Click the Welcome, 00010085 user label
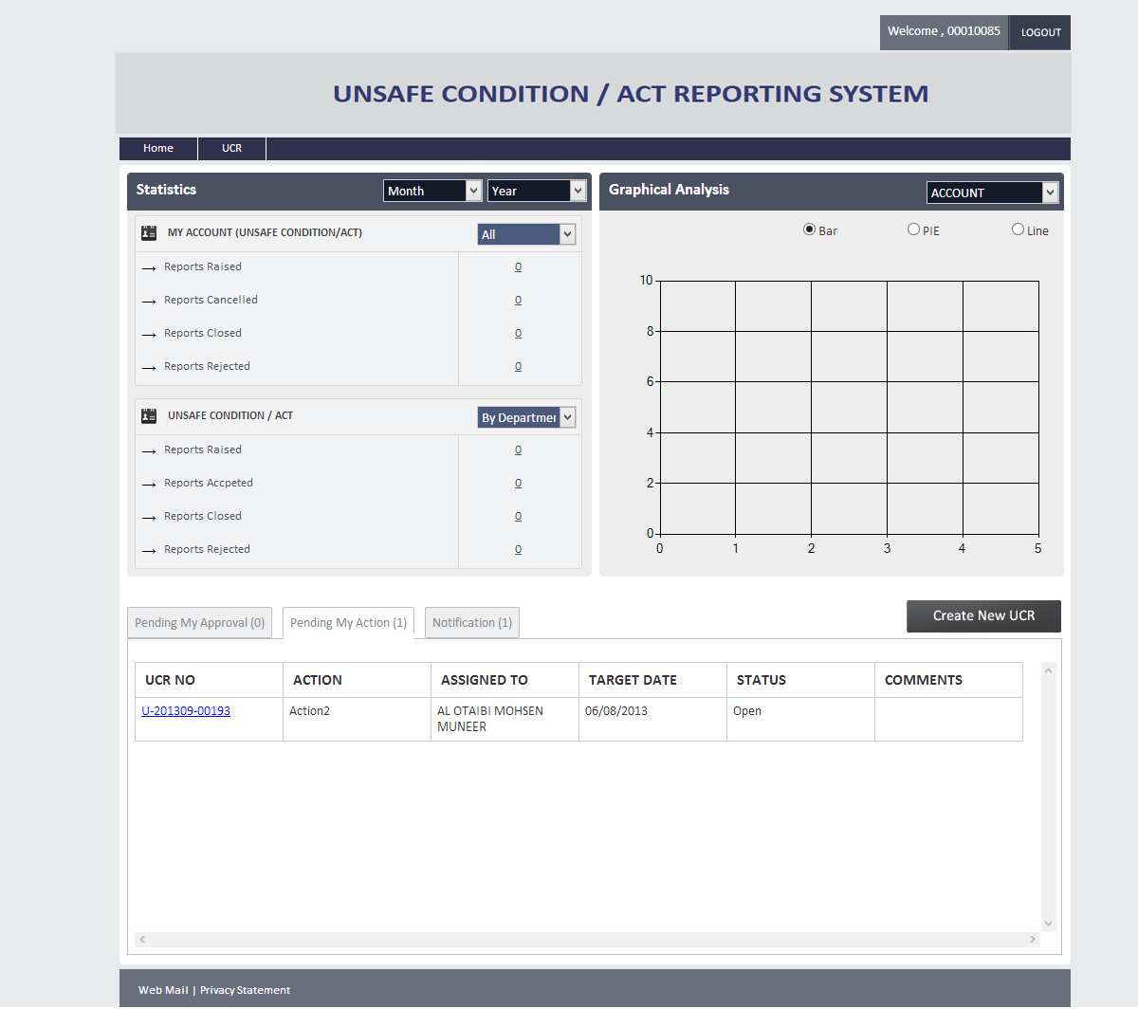 [944, 31]
